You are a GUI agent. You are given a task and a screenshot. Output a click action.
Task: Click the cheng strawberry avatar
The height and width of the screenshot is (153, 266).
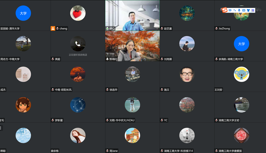(78, 13)
